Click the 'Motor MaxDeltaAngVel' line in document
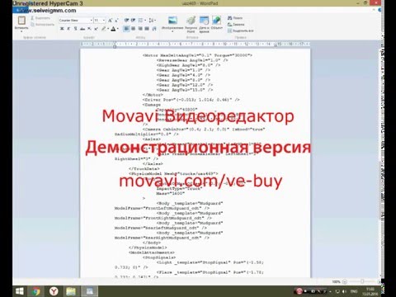 click(x=197, y=55)
